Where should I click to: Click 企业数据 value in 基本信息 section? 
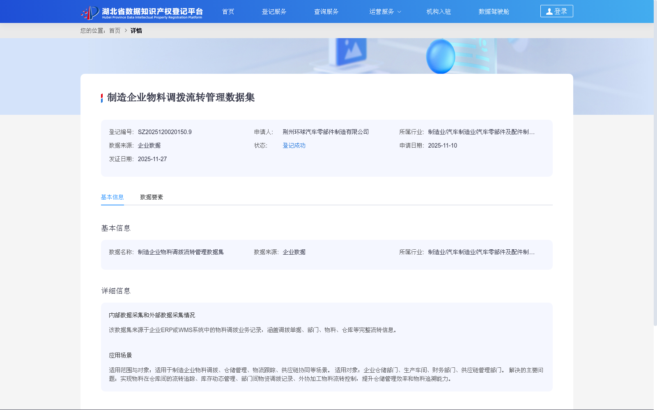[294, 252]
